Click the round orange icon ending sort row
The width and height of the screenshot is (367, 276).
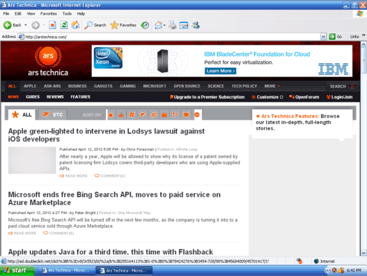pyautogui.click(x=197, y=115)
